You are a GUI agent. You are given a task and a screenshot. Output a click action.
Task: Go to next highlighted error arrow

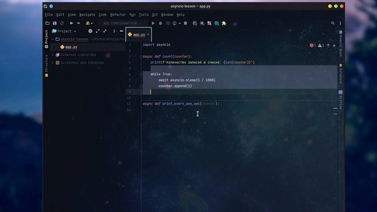pos(334,45)
